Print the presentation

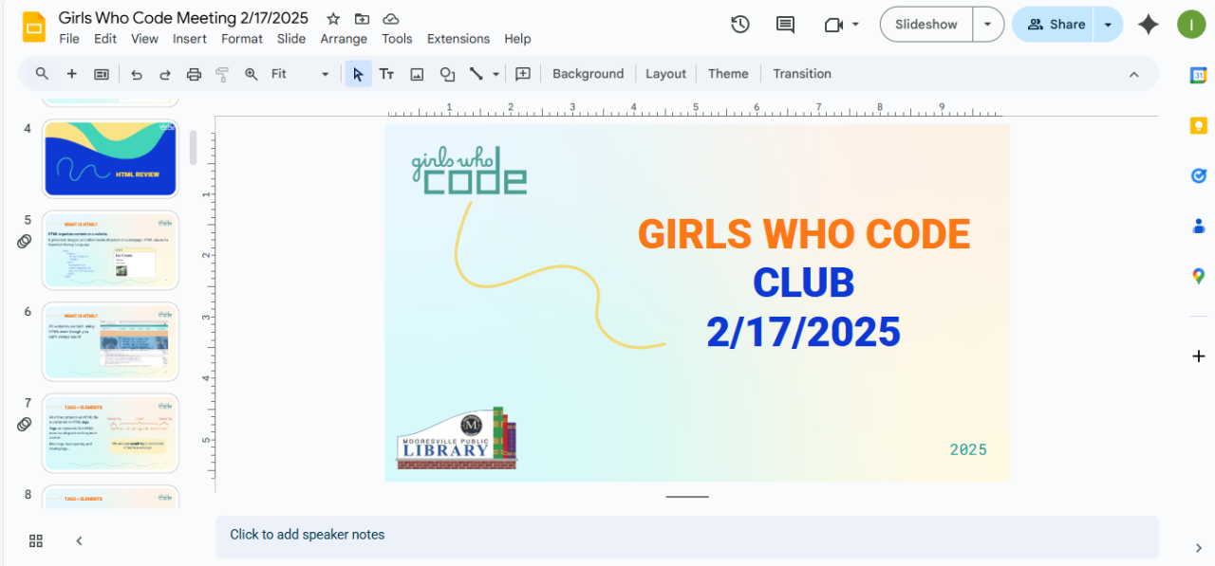[x=194, y=74]
